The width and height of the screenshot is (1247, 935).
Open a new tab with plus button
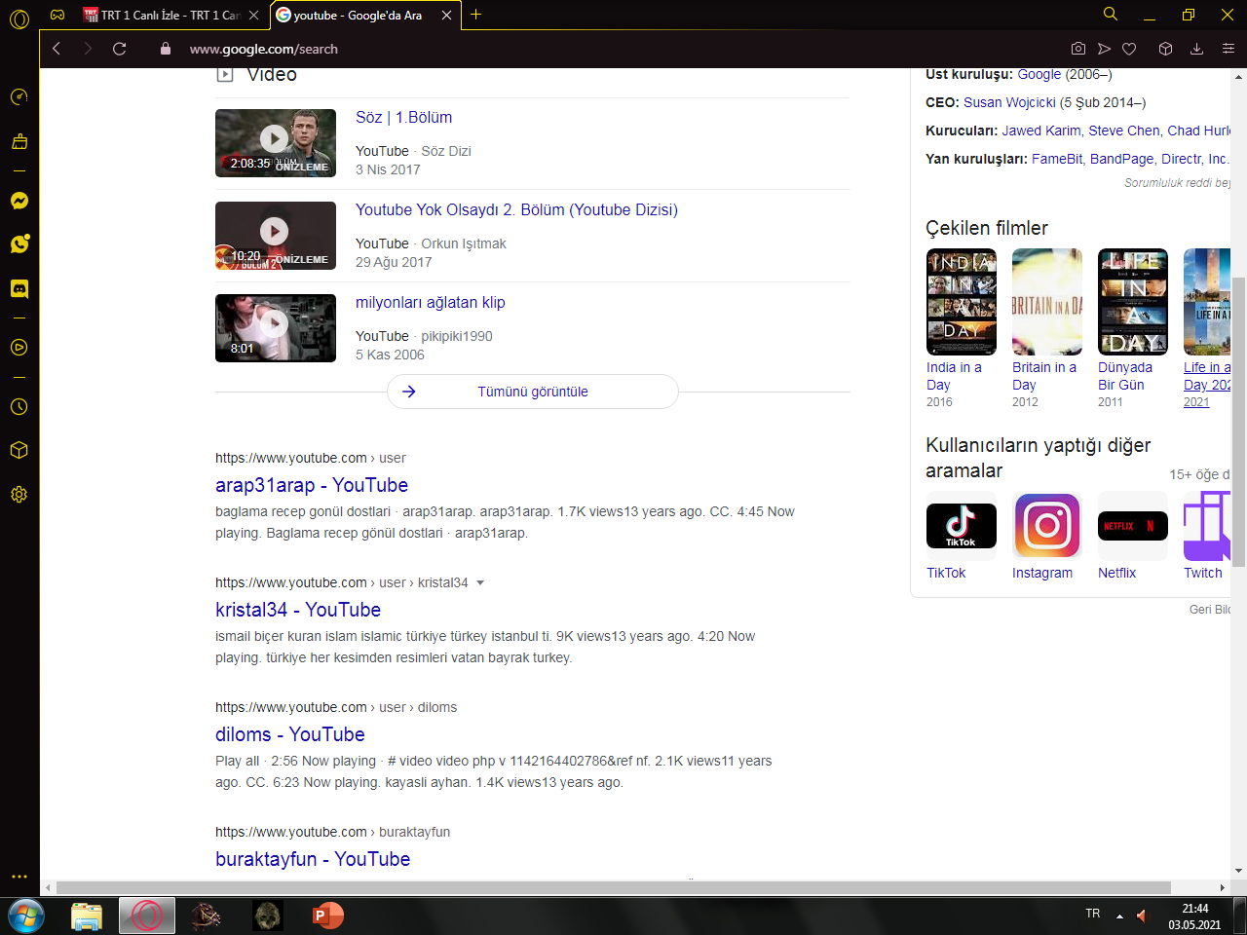coord(476,15)
